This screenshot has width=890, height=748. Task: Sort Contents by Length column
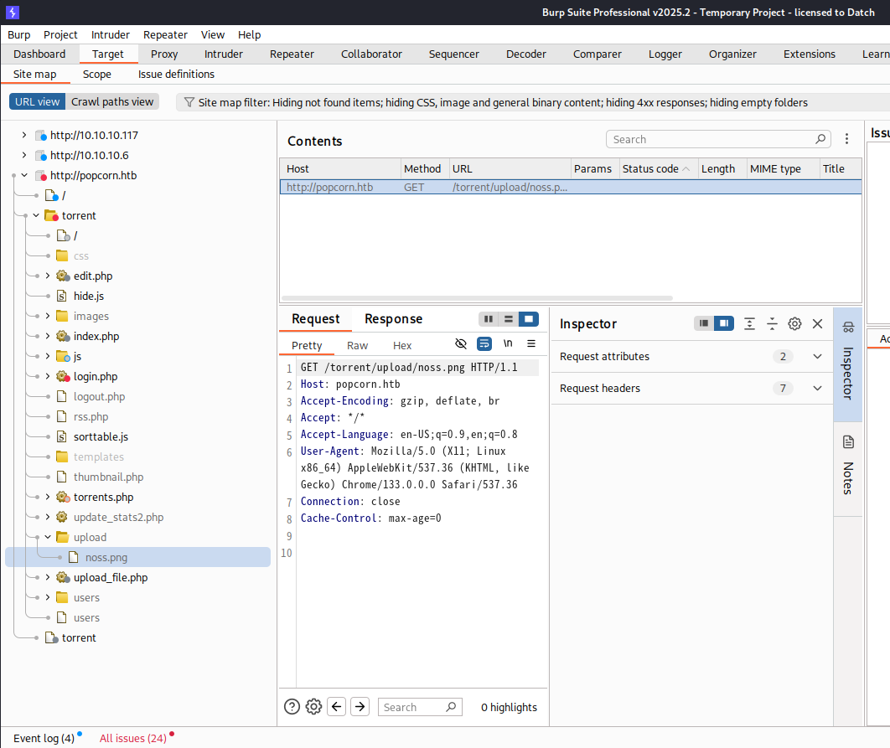pyautogui.click(x=722, y=168)
